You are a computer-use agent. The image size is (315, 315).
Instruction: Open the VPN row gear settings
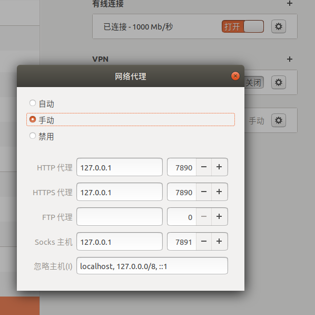pos(279,82)
